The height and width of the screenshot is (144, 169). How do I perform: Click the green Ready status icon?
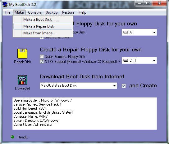[x=12, y=137]
